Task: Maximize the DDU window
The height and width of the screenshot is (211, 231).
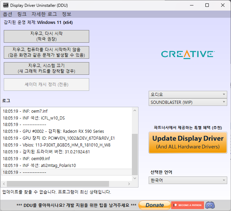Action: click(207, 5)
